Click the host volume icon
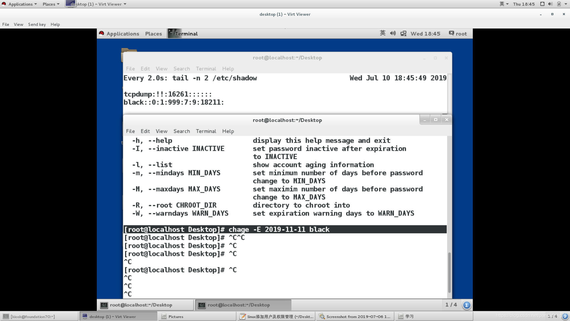Viewport: 570px width, 321px height. 550,4
